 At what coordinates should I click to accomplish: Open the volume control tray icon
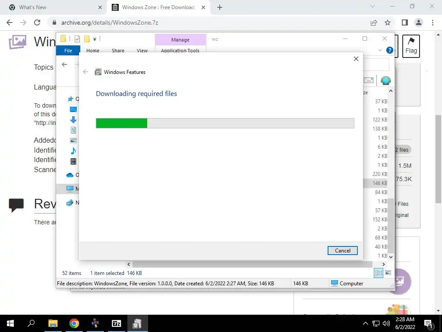[x=386, y=323]
